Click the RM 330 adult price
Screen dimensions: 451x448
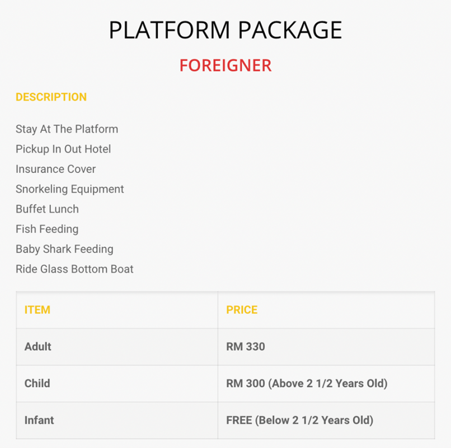245,347
